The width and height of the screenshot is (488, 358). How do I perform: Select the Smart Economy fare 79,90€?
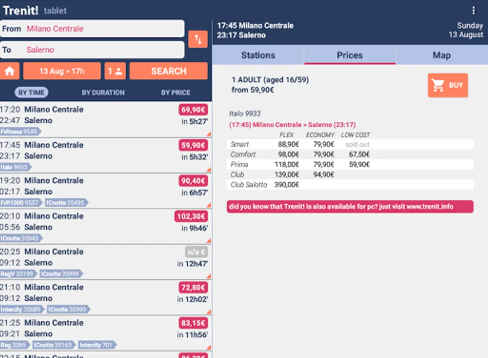(x=324, y=144)
